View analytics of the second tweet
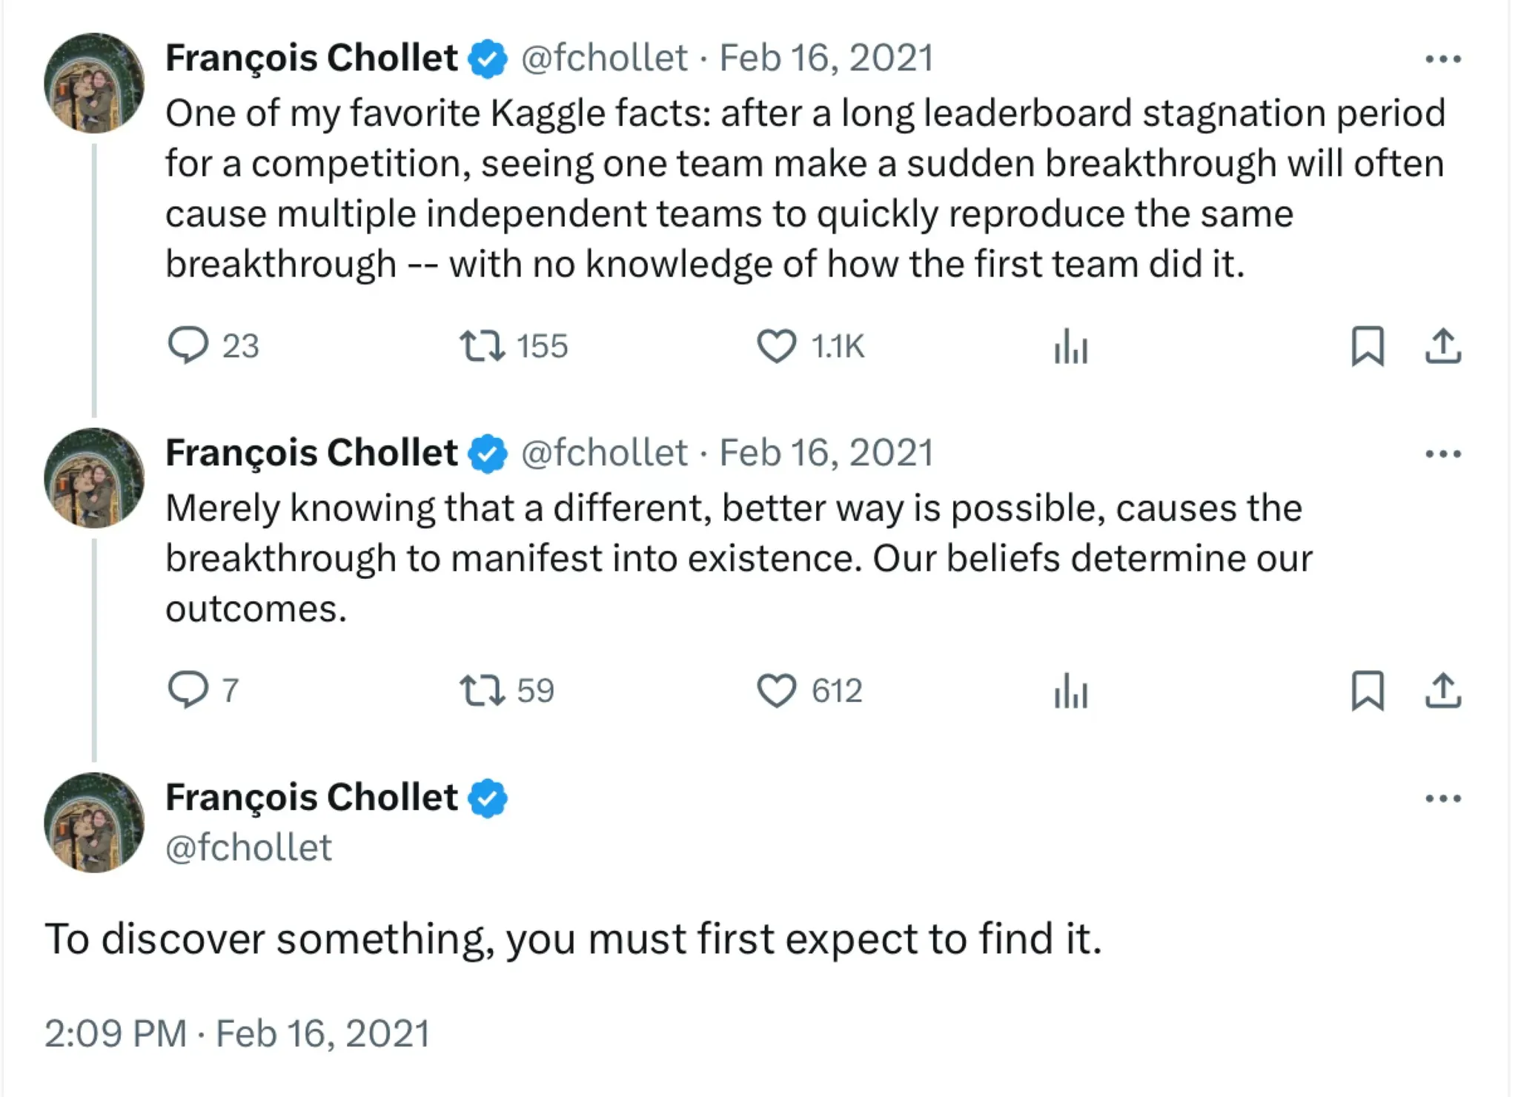Viewport: 1518px width, 1097px height. tap(1070, 690)
